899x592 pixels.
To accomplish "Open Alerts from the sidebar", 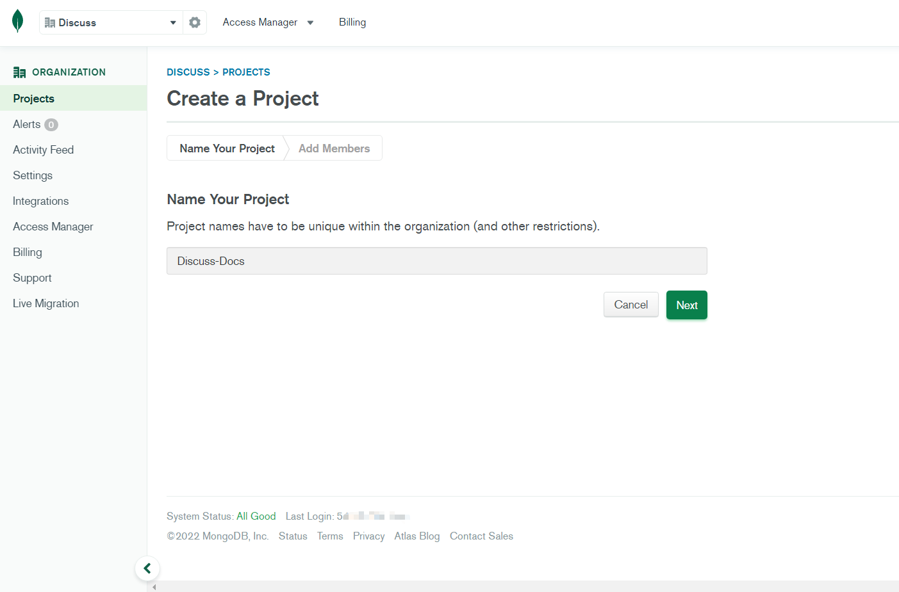I will pos(26,124).
